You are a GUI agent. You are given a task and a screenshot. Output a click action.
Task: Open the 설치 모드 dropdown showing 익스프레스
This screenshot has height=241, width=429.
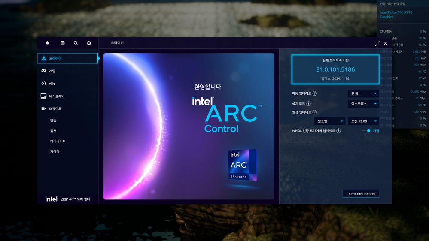point(363,104)
